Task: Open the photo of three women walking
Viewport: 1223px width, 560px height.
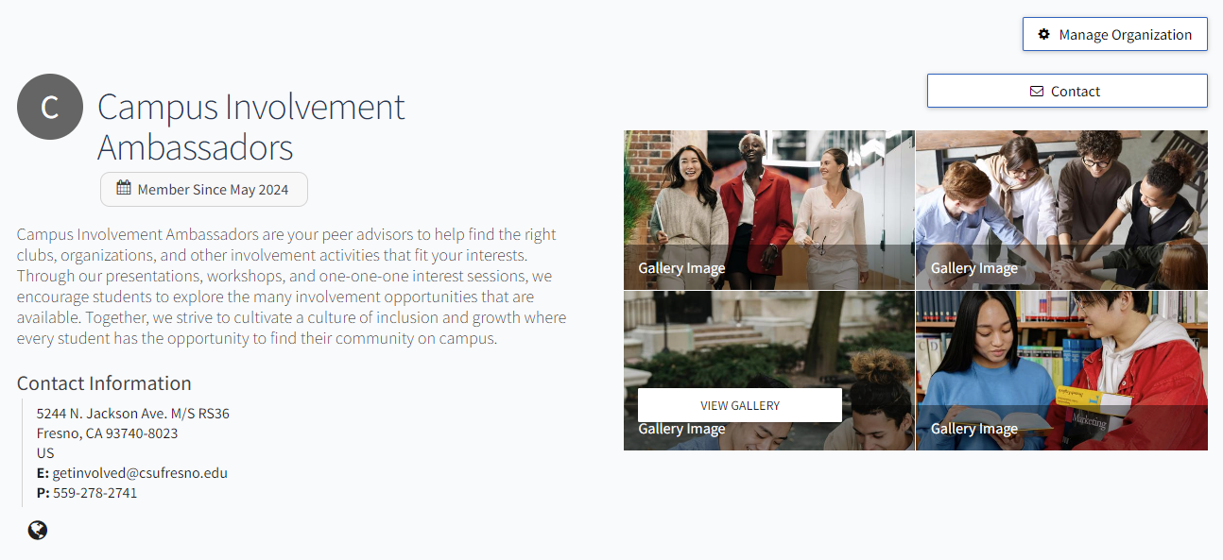Action: pos(769,210)
